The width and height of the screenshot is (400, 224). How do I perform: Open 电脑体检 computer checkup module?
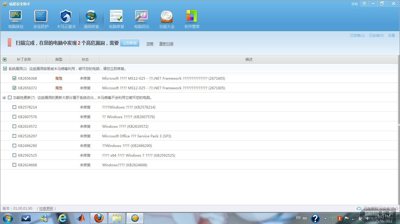[16, 20]
